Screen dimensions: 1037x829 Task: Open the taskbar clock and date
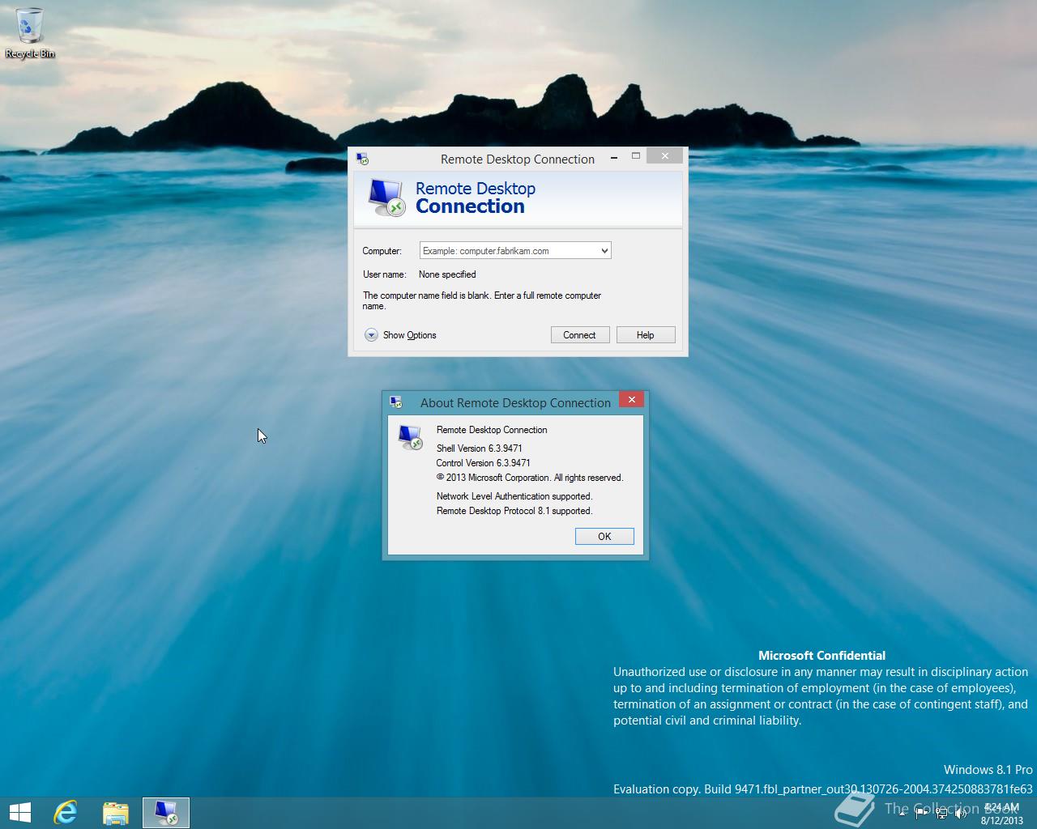tap(1001, 814)
